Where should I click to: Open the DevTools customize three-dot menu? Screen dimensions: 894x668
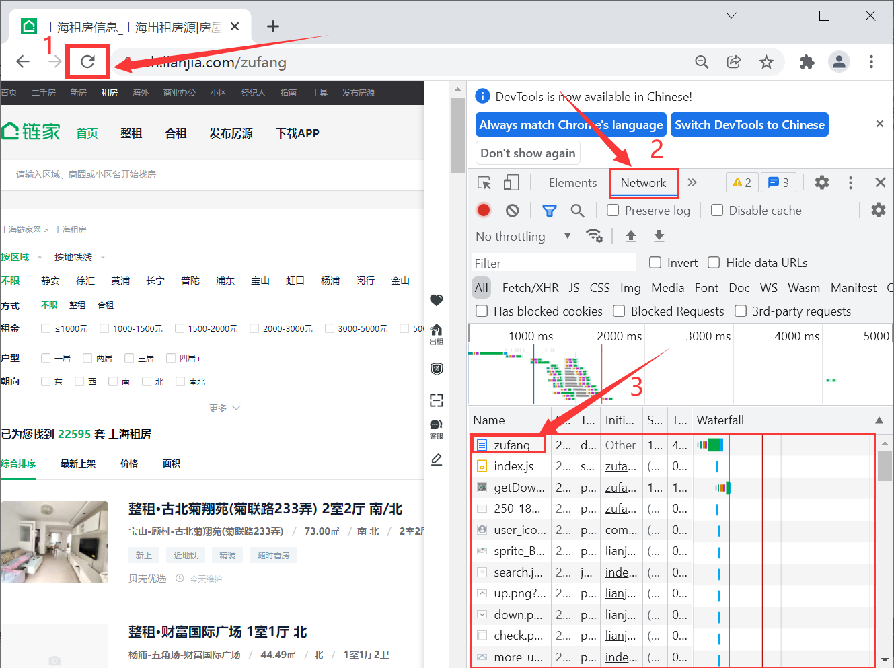click(x=850, y=182)
